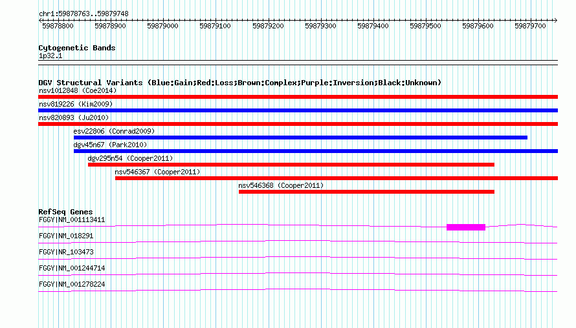
Task: Click the nsv819226 (Kim2009) blue gain bar
Action: [x=298, y=110]
